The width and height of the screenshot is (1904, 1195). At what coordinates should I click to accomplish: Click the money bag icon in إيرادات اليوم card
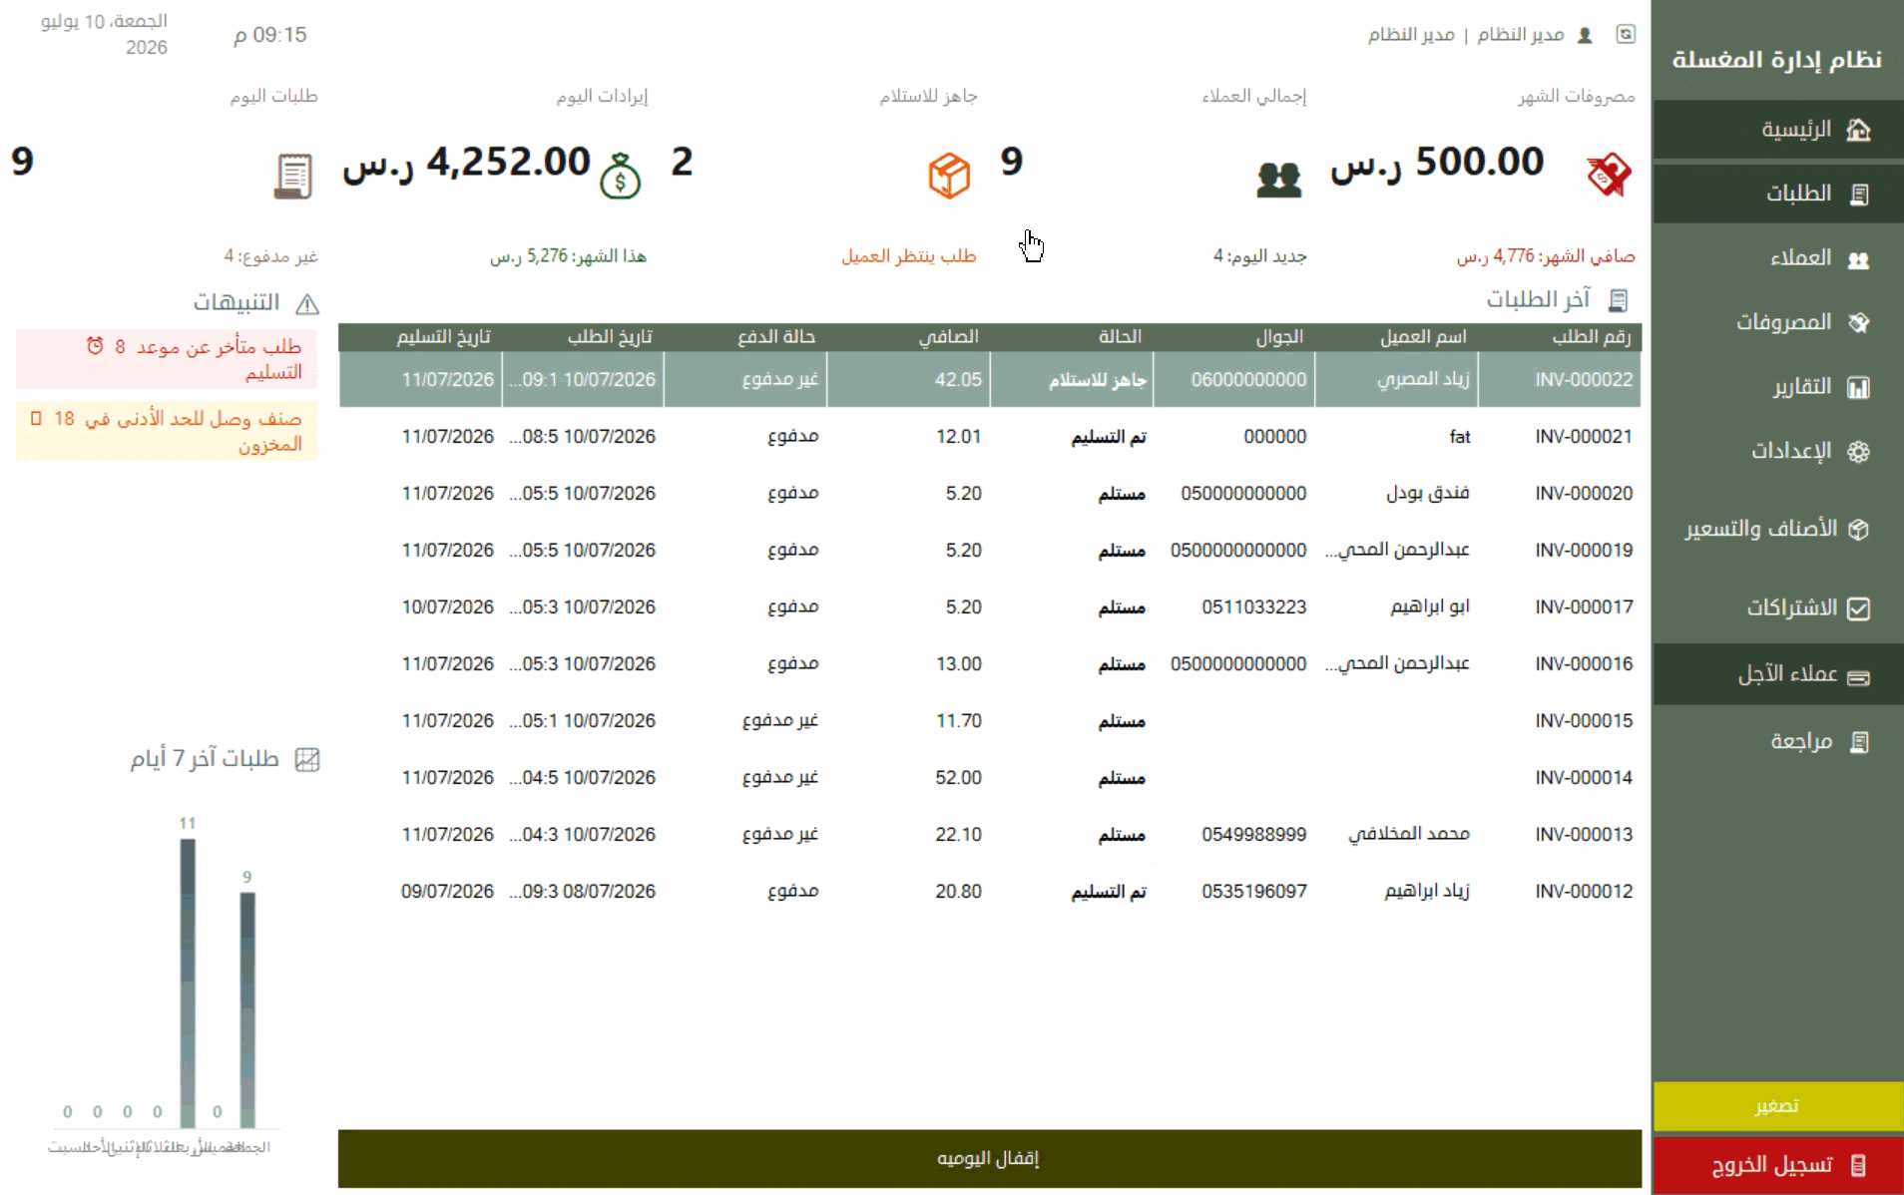coord(620,177)
